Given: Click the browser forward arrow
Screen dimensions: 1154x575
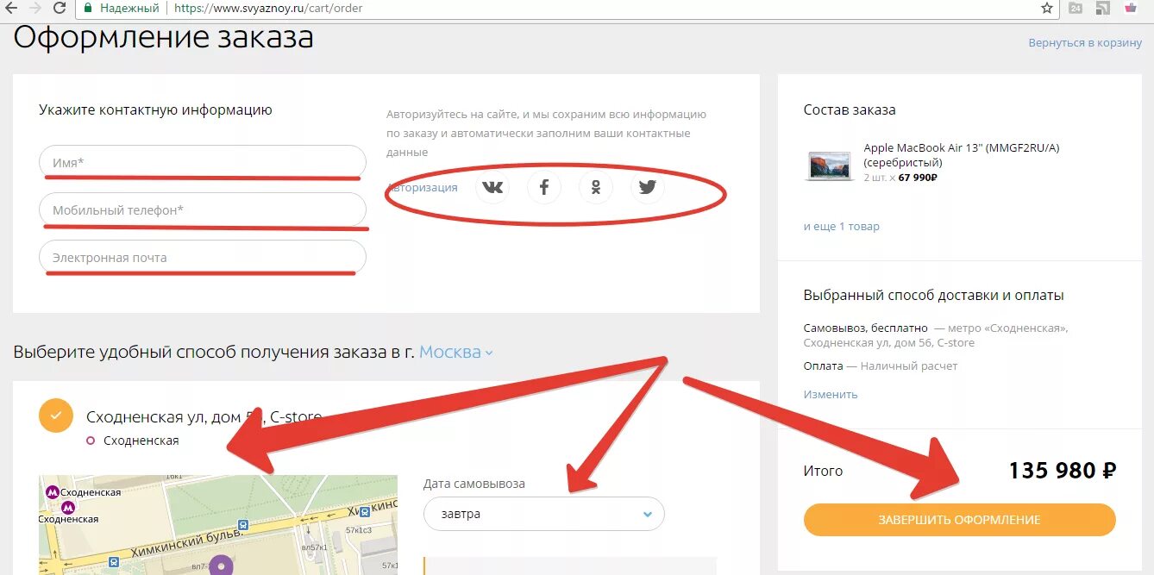Looking at the screenshot, I should click(35, 8).
